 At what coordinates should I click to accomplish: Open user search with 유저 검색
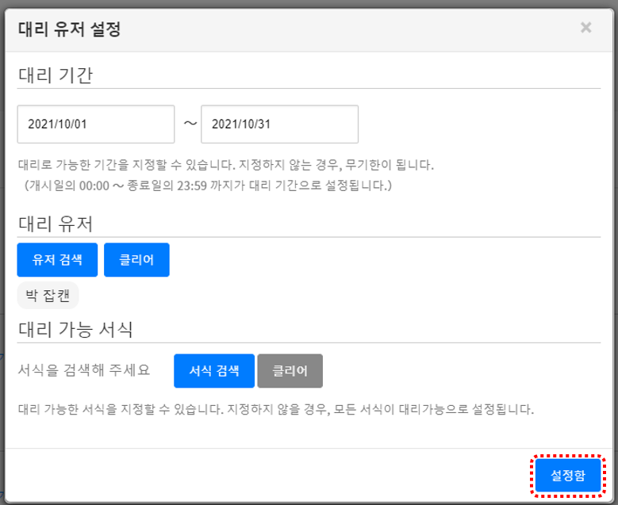[x=57, y=260]
